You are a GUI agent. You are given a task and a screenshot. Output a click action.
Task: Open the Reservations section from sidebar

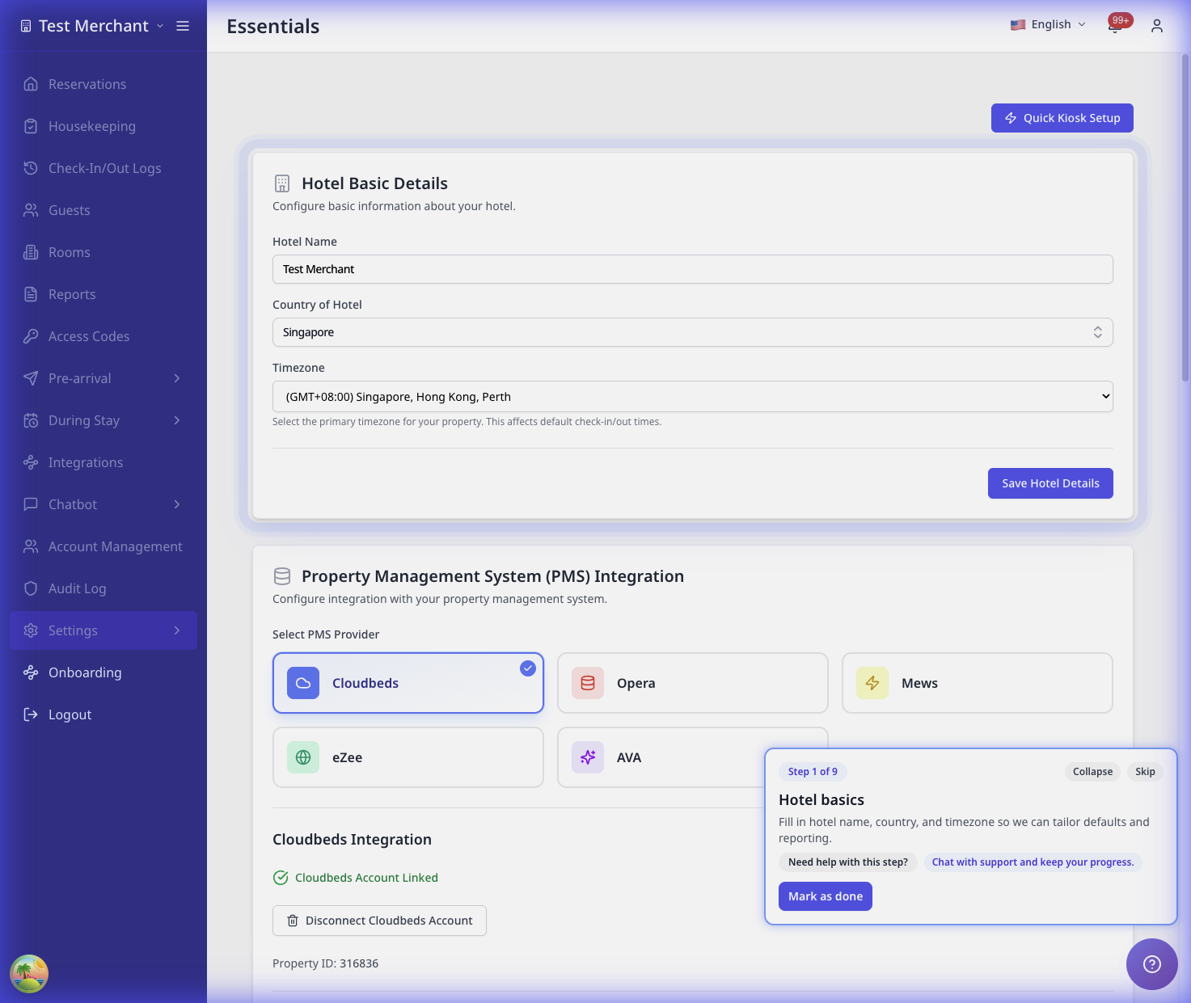(x=86, y=84)
